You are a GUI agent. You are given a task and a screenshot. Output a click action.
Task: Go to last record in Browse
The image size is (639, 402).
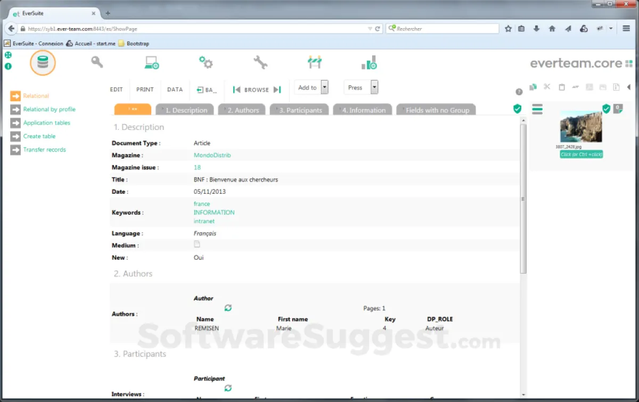click(x=277, y=89)
